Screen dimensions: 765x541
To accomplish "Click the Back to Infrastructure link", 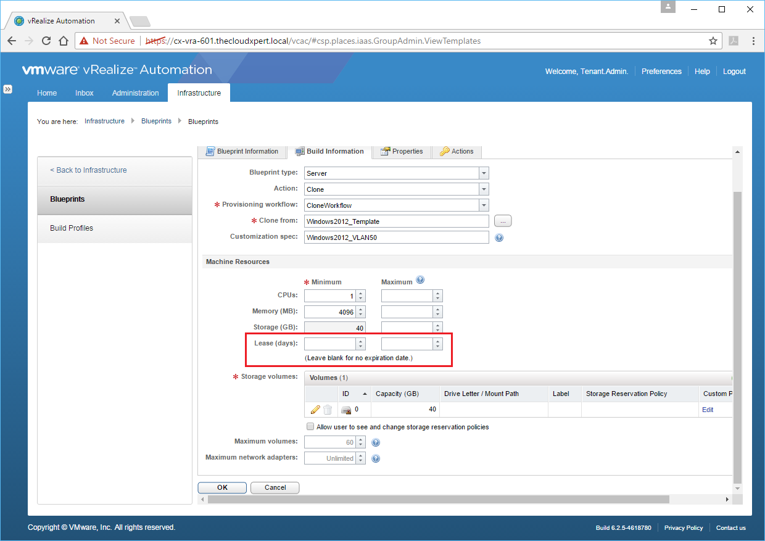I will (x=88, y=170).
